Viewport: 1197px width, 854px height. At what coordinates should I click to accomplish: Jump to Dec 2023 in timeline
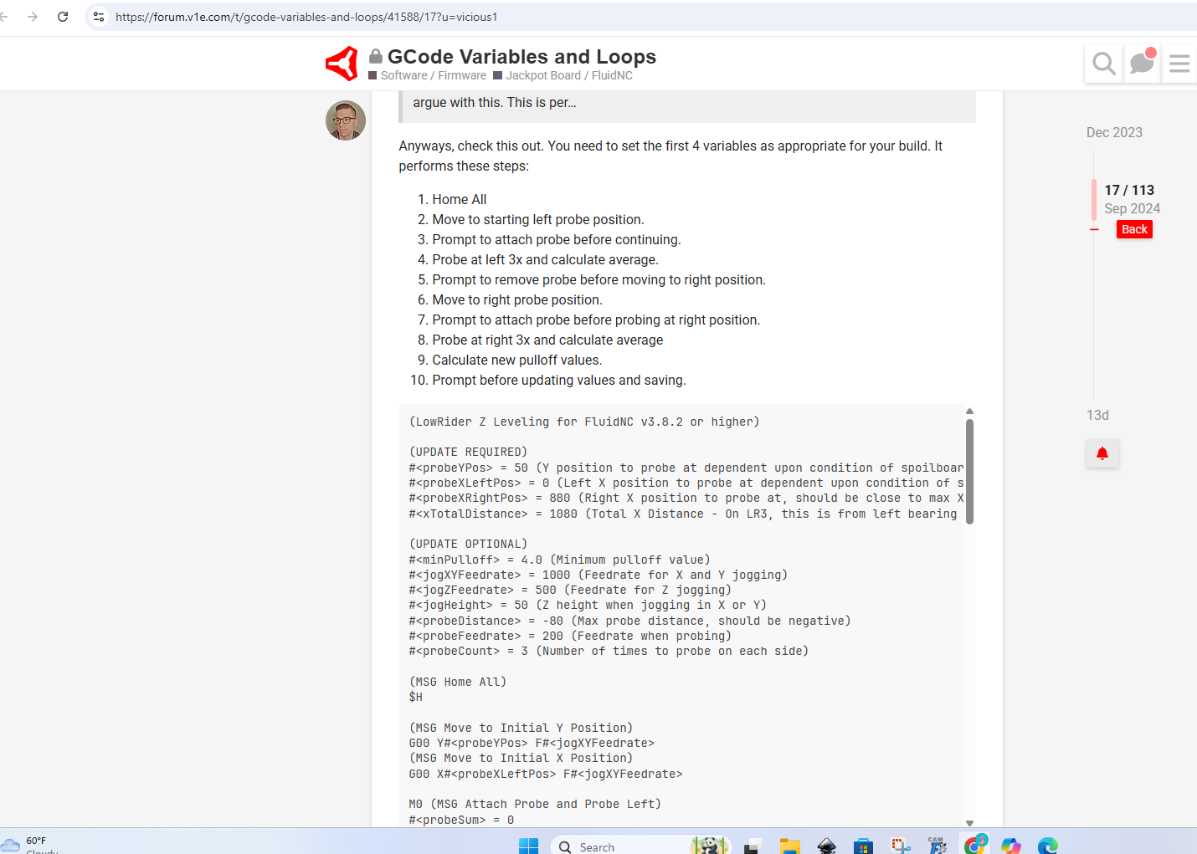1113,132
